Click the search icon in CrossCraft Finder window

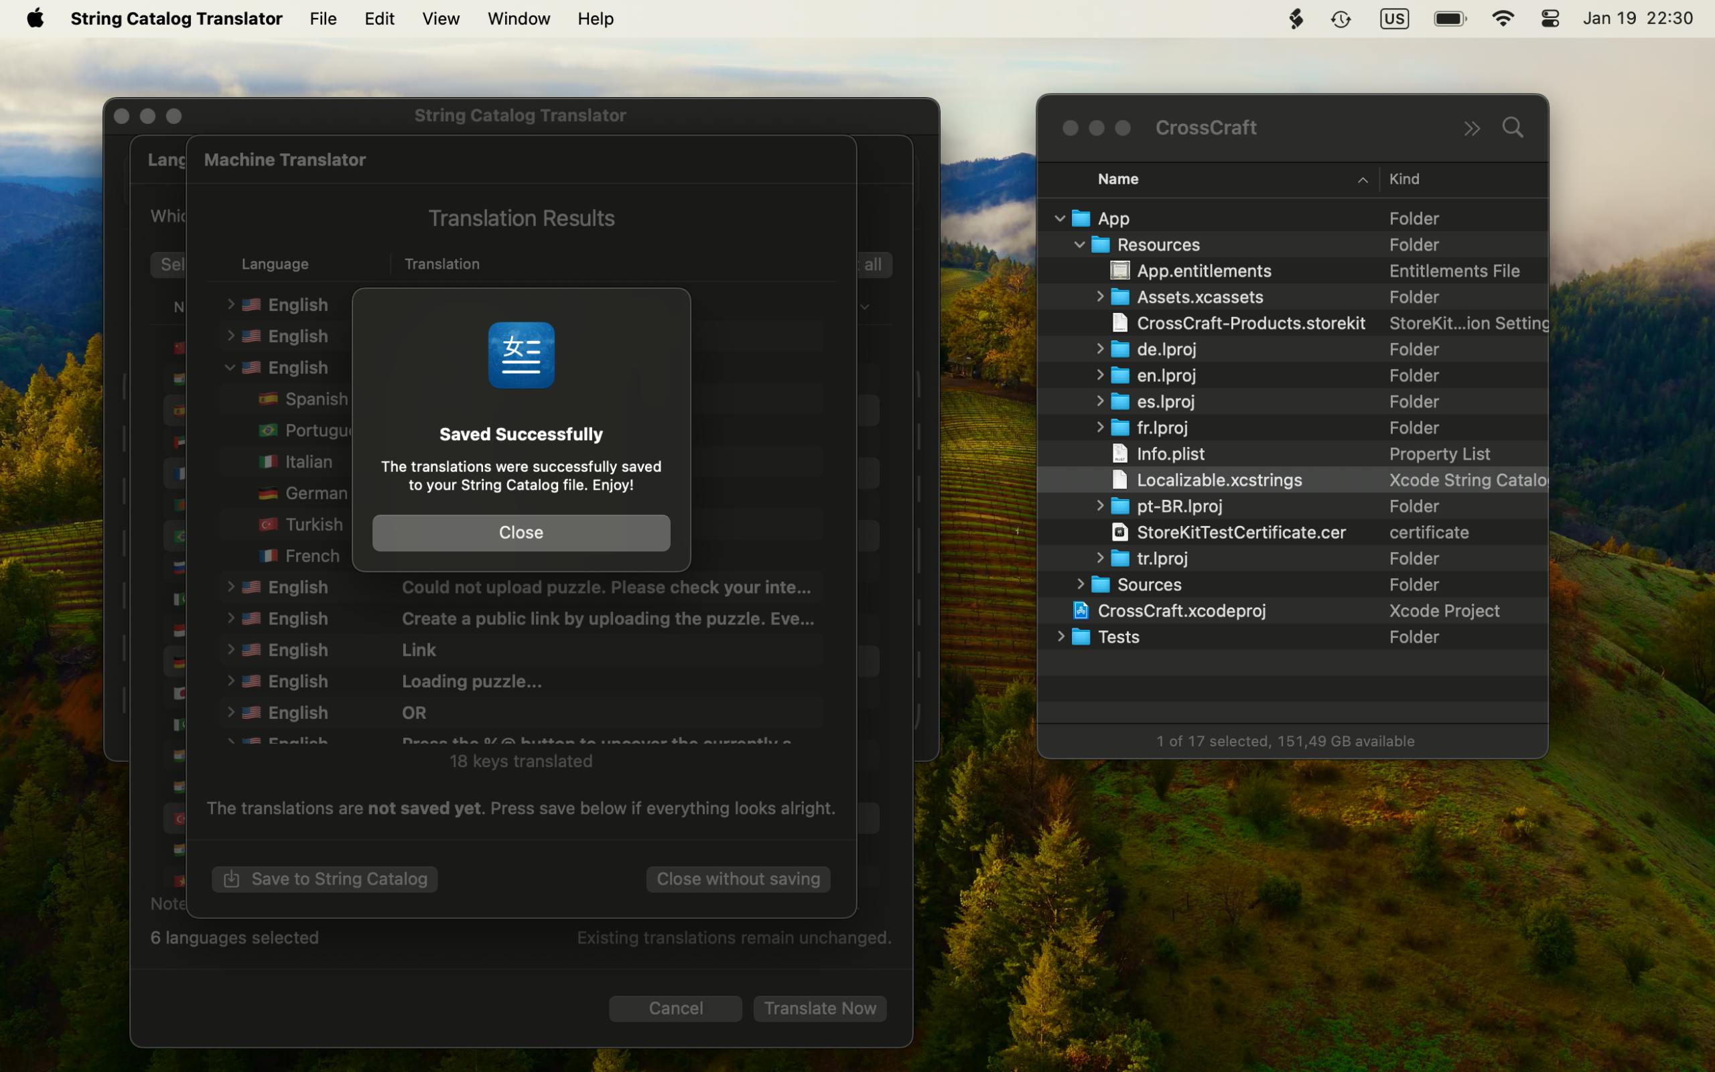(1512, 127)
